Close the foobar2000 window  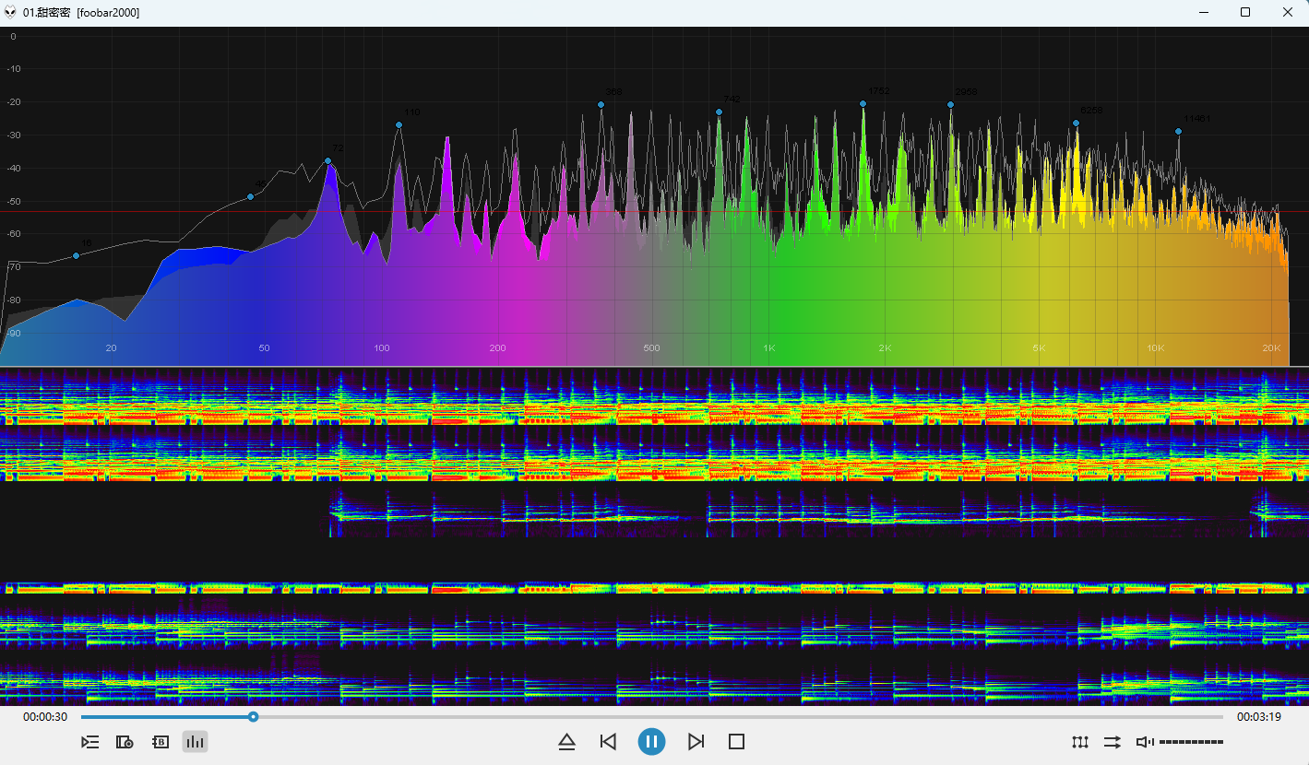(x=1288, y=12)
